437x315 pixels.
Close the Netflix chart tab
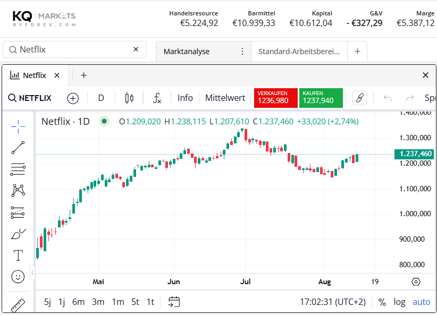click(57, 75)
